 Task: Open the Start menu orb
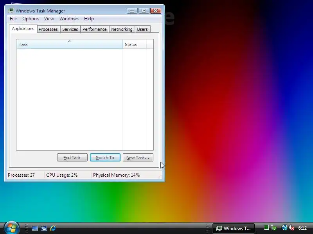[12, 228]
